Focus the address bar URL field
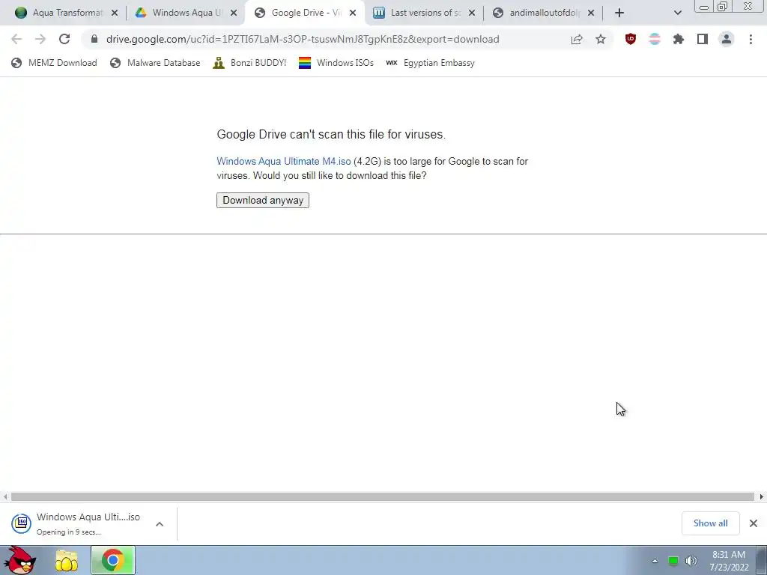The width and height of the screenshot is (767, 575). tap(303, 39)
